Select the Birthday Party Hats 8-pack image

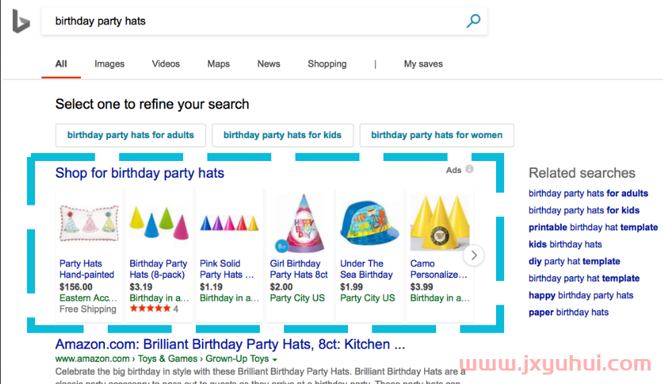[159, 223]
